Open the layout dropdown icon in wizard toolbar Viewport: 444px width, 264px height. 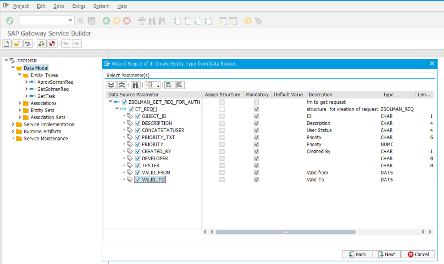(152, 85)
